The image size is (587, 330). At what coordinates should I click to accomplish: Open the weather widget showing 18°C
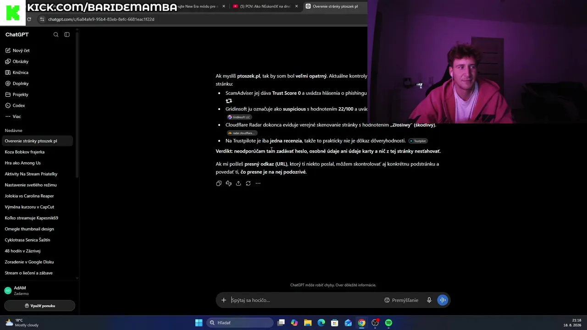point(22,323)
